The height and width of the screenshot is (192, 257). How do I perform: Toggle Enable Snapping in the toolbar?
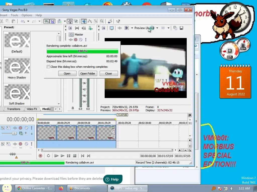[x=46, y=21]
